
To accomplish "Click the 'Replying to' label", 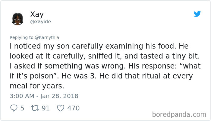I will point(21,37).
